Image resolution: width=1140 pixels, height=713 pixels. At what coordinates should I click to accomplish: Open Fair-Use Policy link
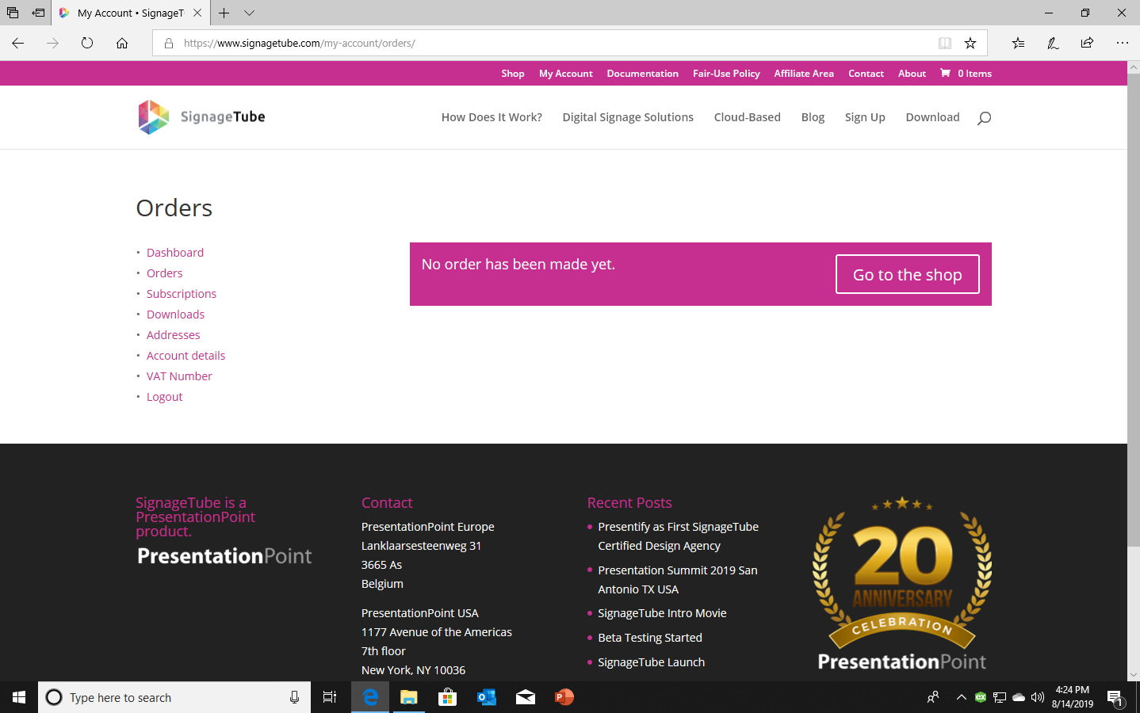[x=726, y=74]
